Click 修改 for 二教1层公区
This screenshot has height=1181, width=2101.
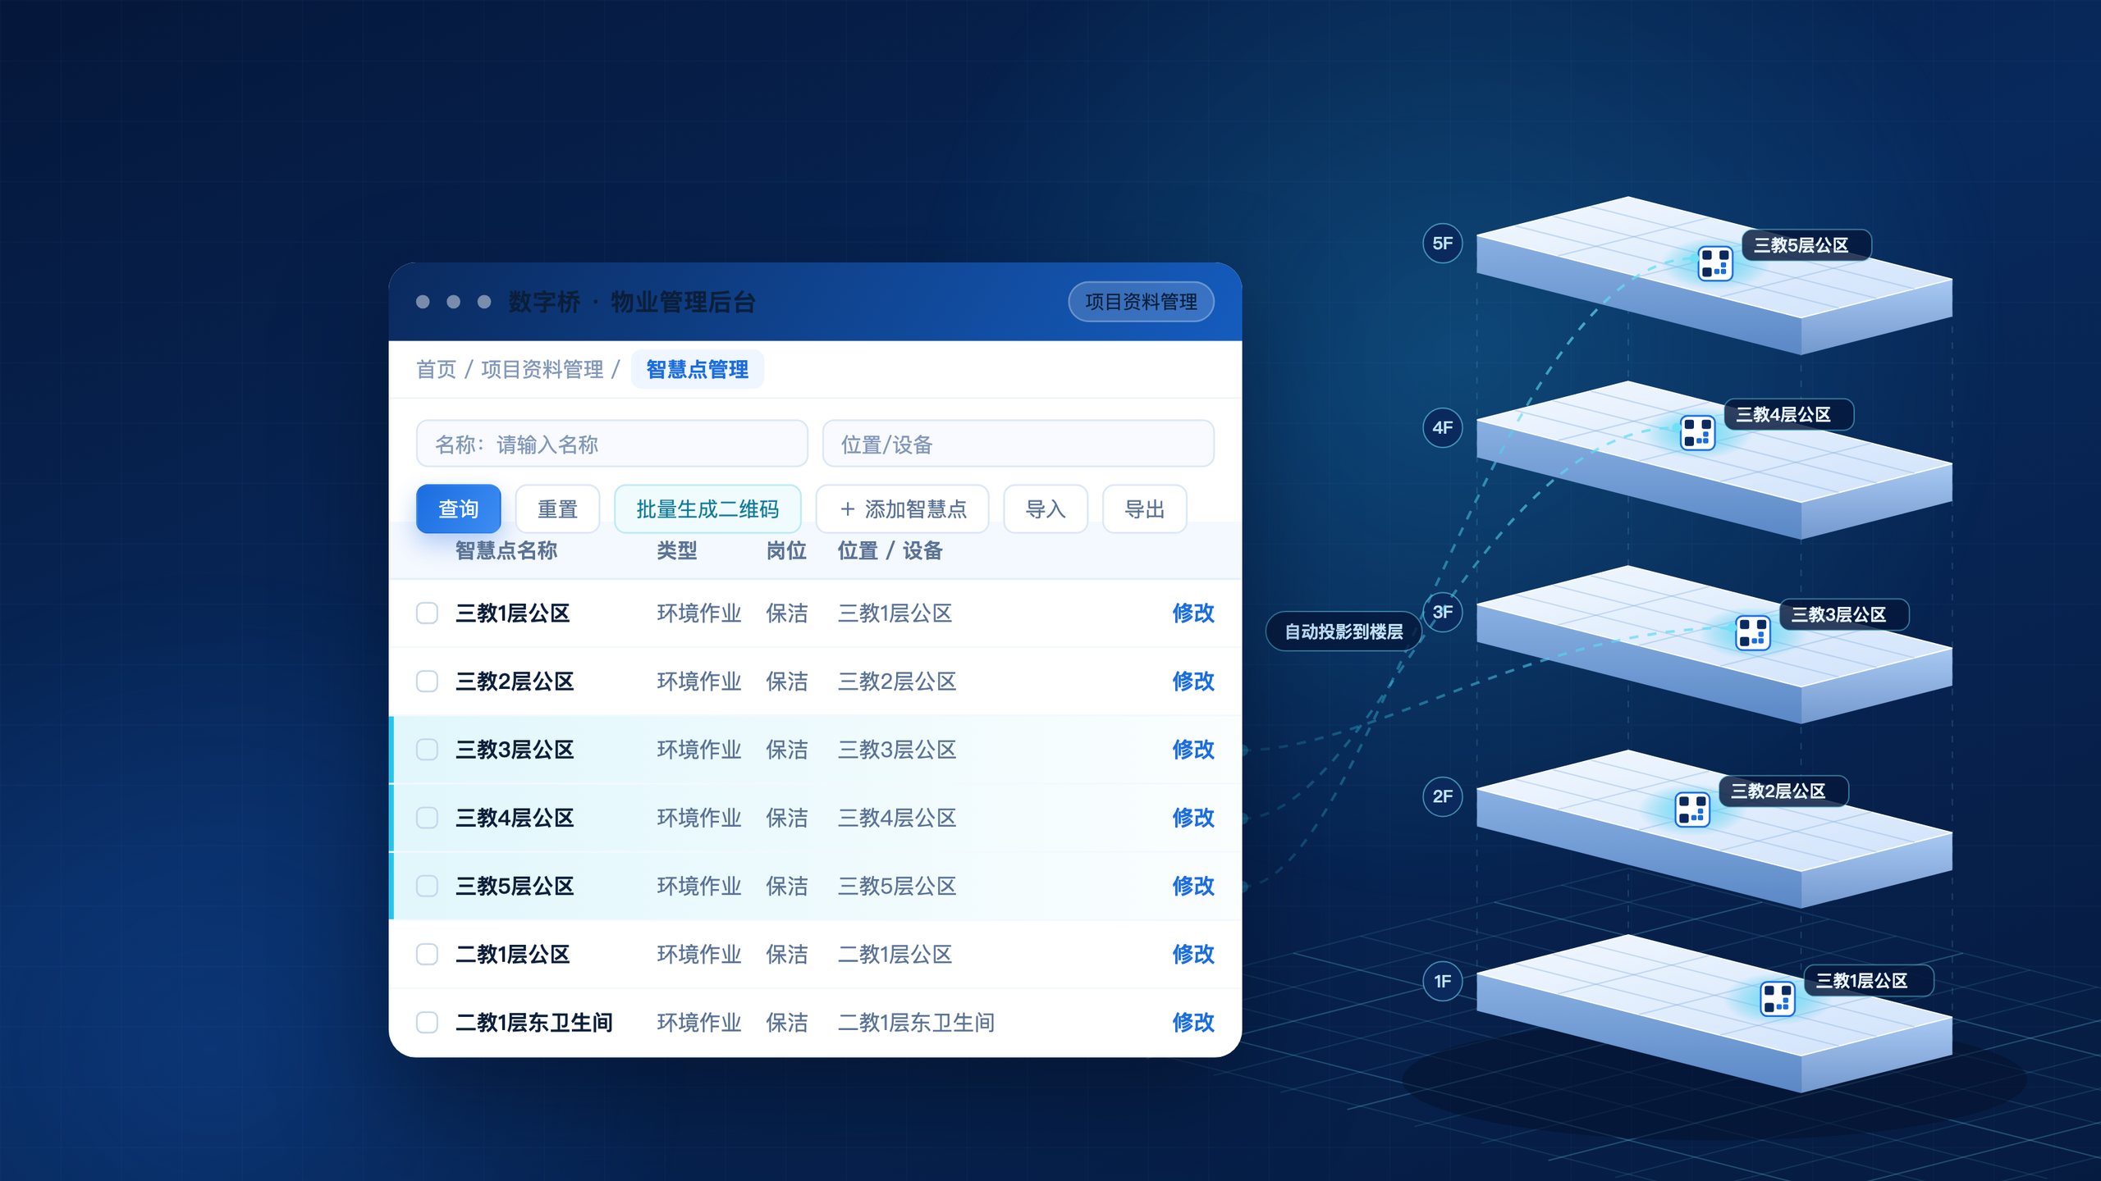pos(1192,954)
